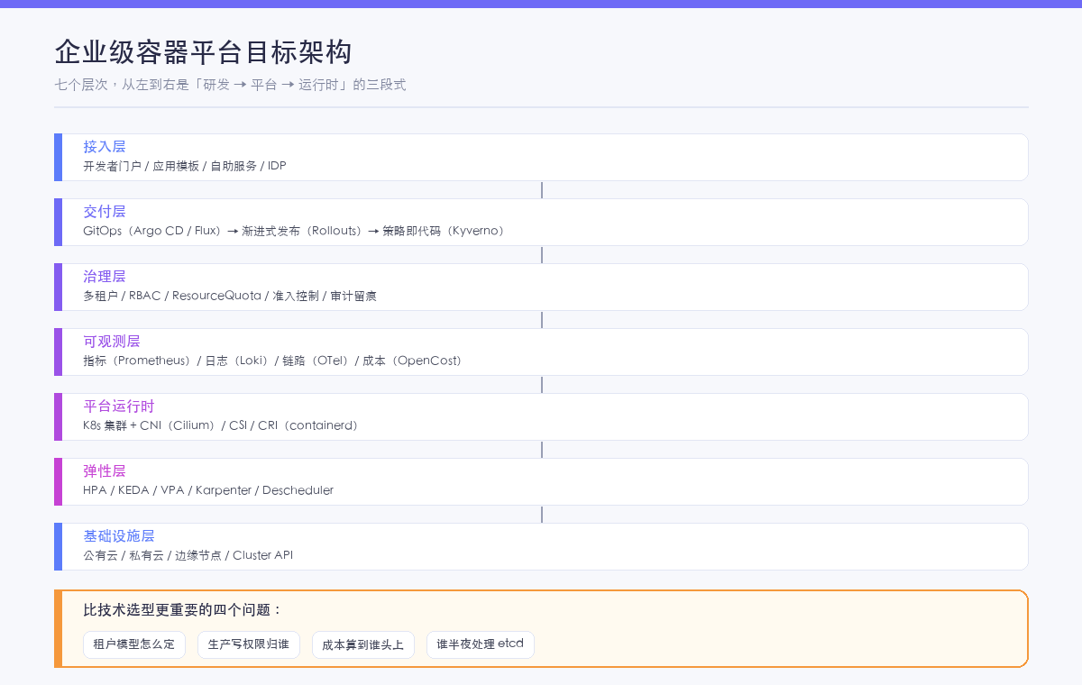Click the heading 比技术选型更重要的四个问题

click(x=183, y=610)
